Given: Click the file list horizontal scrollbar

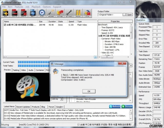Looking at the screenshot, I should pyautogui.click(x=28, y=57).
